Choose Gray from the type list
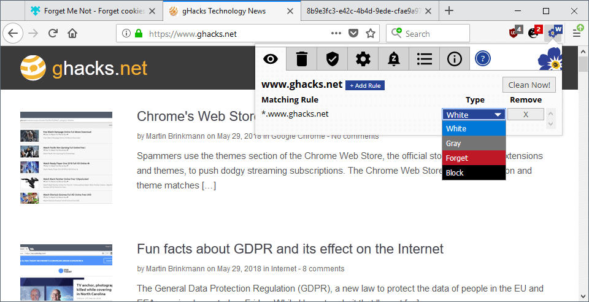The width and height of the screenshot is (589, 302). [x=474, y=143]
